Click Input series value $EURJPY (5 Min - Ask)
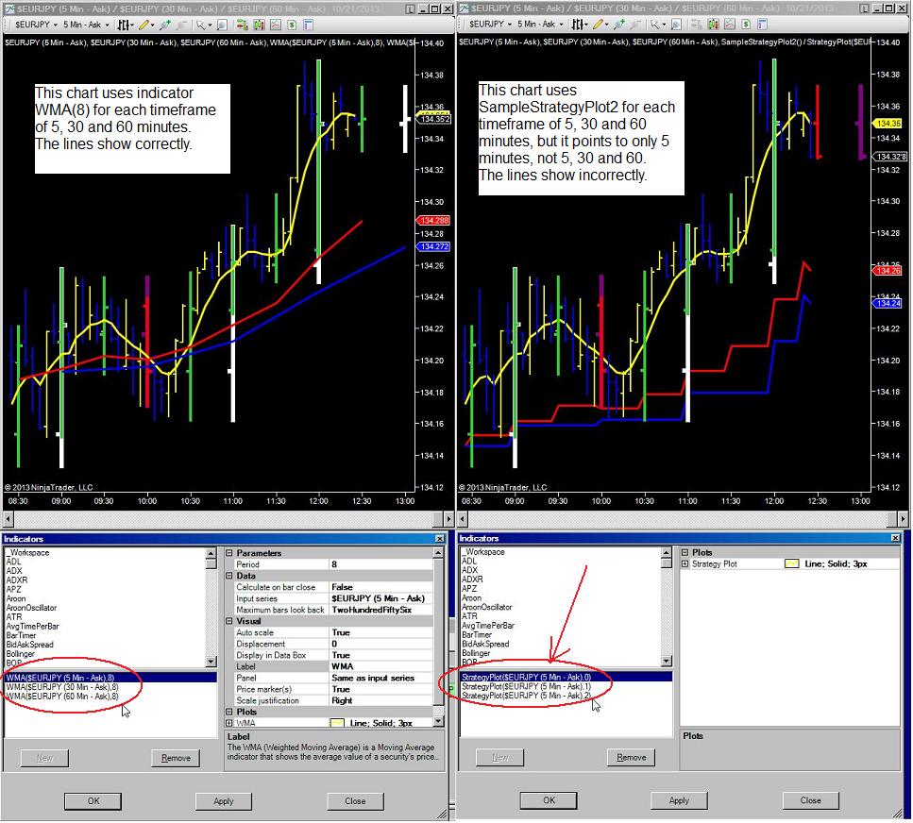The height and width of the screenshot is (823, 913). [380, 598]
